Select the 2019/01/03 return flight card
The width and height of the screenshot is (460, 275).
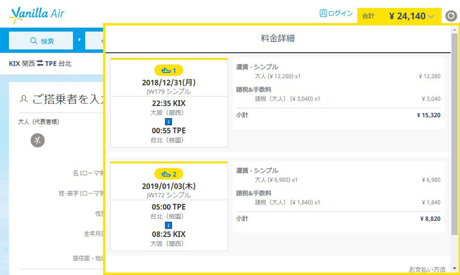(169, 207)
